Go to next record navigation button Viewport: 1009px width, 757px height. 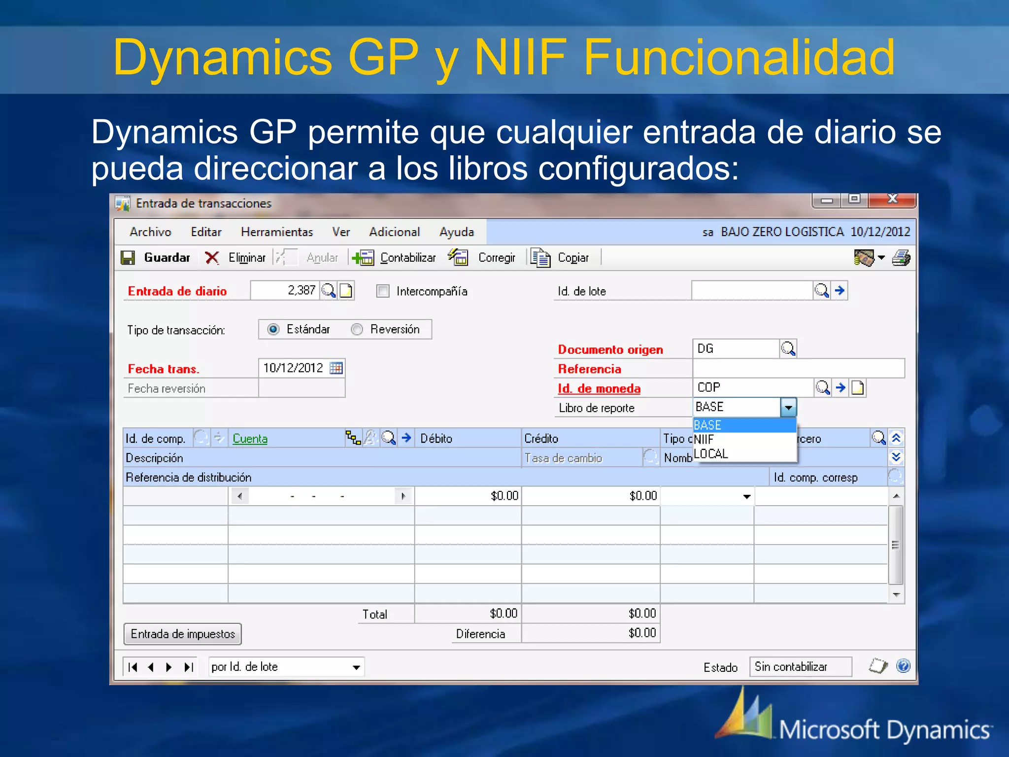[x=169, y=667]
